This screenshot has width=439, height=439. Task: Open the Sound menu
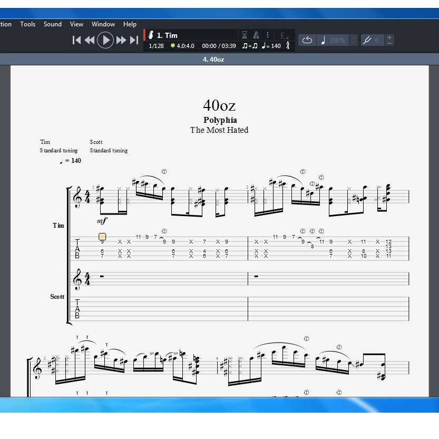(53, 24)
